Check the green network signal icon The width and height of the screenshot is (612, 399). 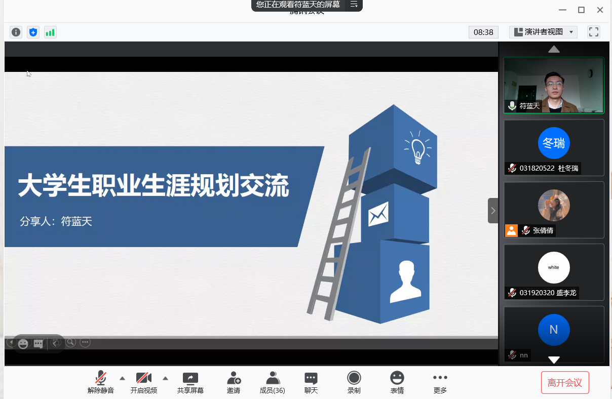[50, 32]
